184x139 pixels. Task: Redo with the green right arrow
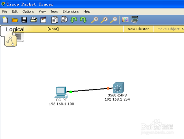coord(83,20)
